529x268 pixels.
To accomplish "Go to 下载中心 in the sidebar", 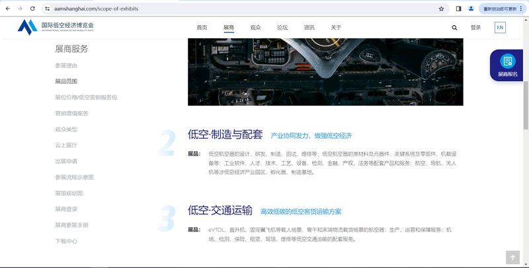I will point(66,241).
